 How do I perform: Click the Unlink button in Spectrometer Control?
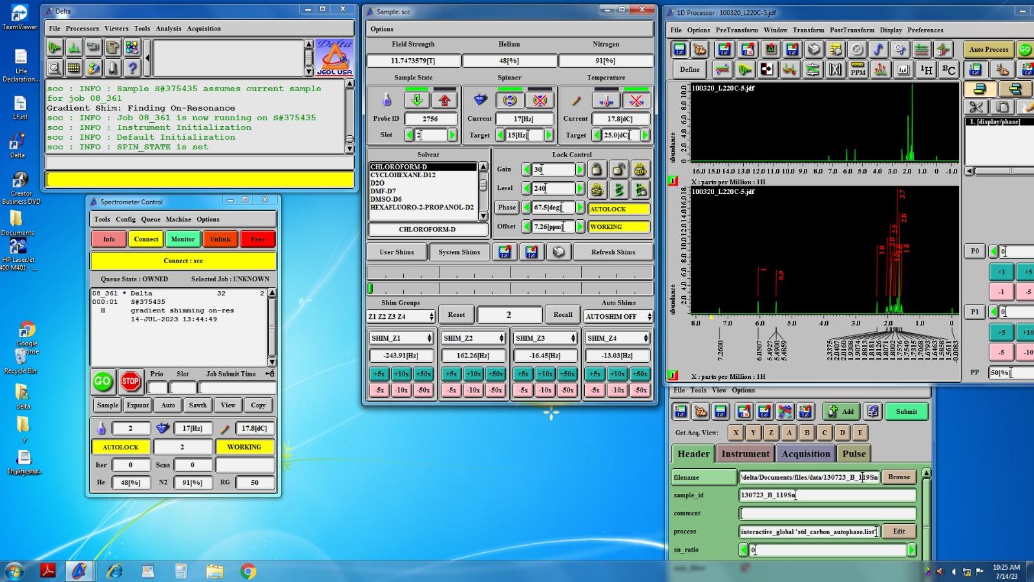220,239
